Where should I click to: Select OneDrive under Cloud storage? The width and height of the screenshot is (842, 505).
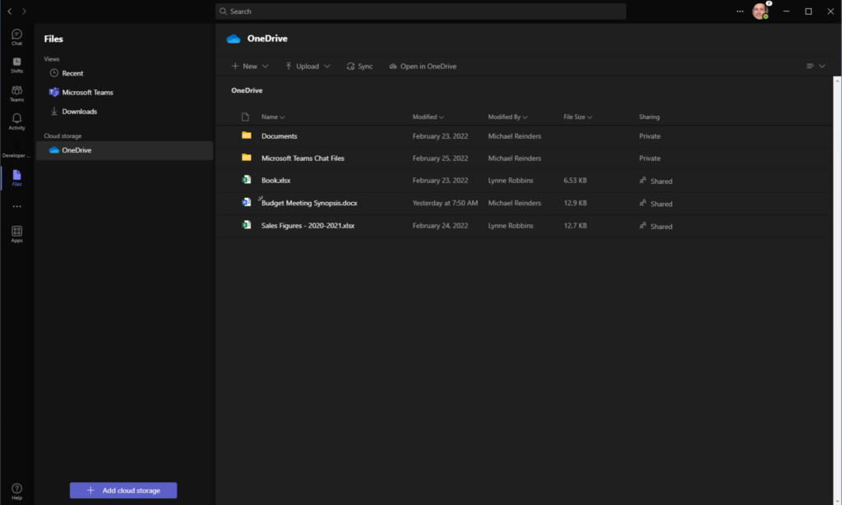pos(125,150)
